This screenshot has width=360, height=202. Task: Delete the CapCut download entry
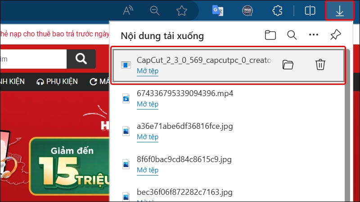(320, 64)
